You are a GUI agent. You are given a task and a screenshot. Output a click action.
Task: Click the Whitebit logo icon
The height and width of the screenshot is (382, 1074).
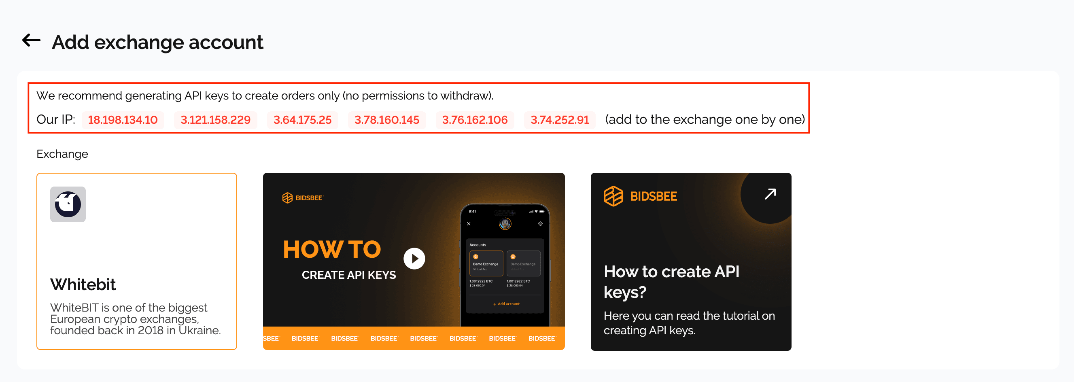(68, 204)
